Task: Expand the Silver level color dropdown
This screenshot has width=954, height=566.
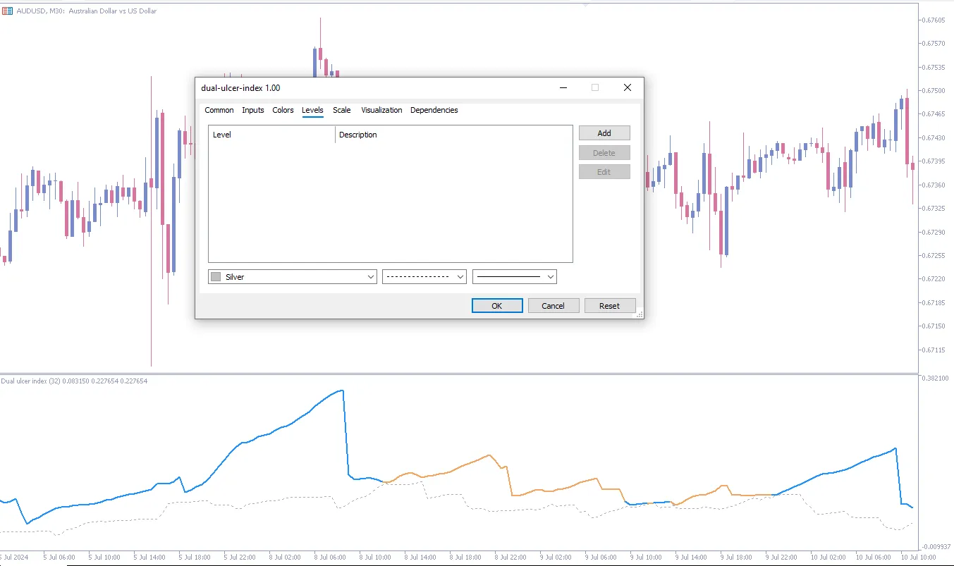Action: pos(371,277)
